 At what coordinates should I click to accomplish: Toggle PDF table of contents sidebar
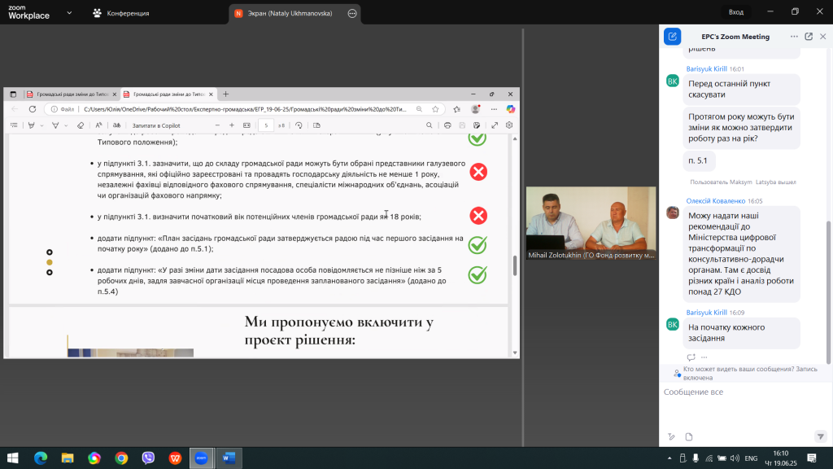[14, 125]
